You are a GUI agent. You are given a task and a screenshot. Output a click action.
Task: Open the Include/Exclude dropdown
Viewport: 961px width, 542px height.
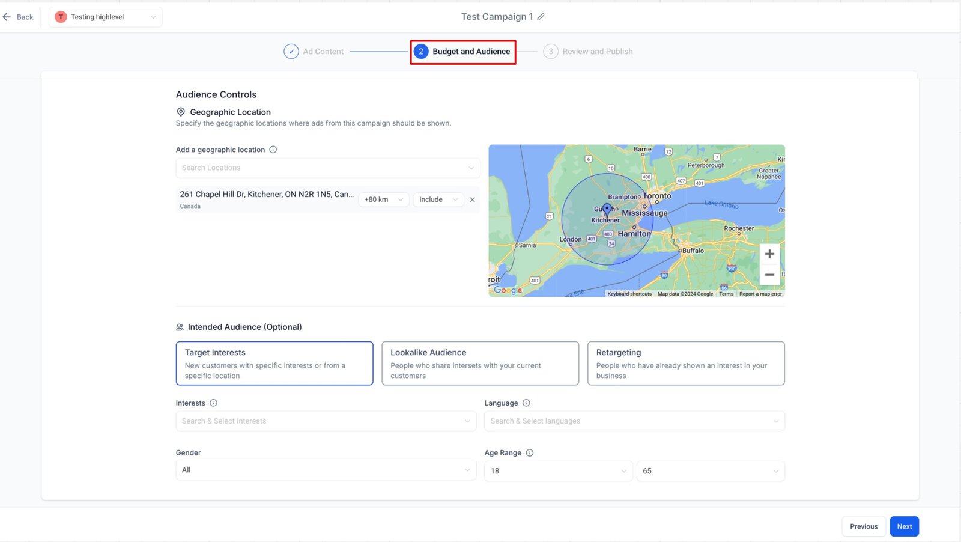438,199
